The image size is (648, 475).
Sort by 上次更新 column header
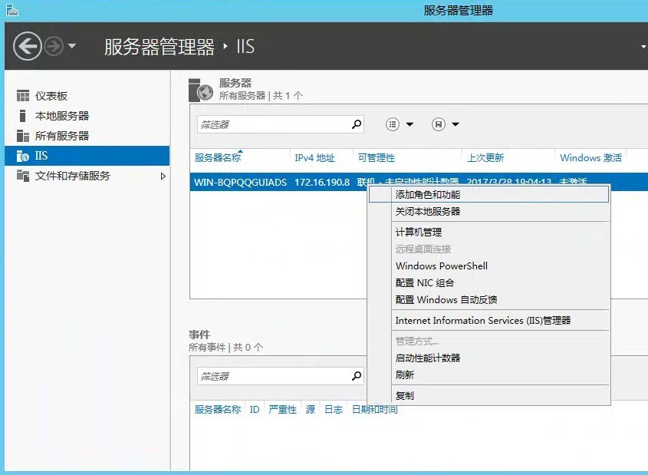485,158
